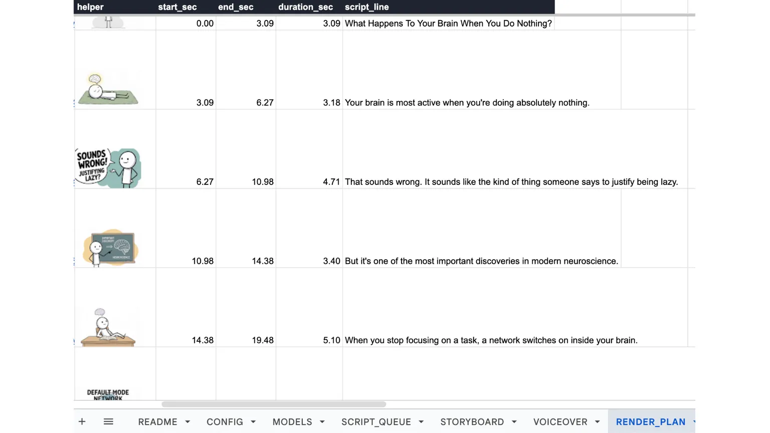Open the SCRIPT_QUEUE sheet tab
This screenshot has height=433, width=770.
(x=376, y=422)
